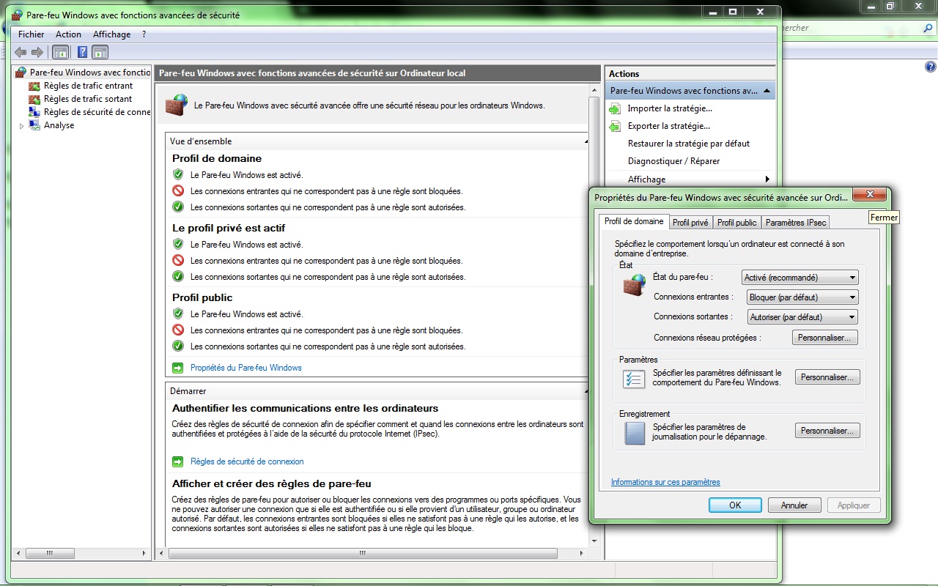Switch to the Profil public tab
This screenshot has height=586, width=938.
[x=736, y=223]
